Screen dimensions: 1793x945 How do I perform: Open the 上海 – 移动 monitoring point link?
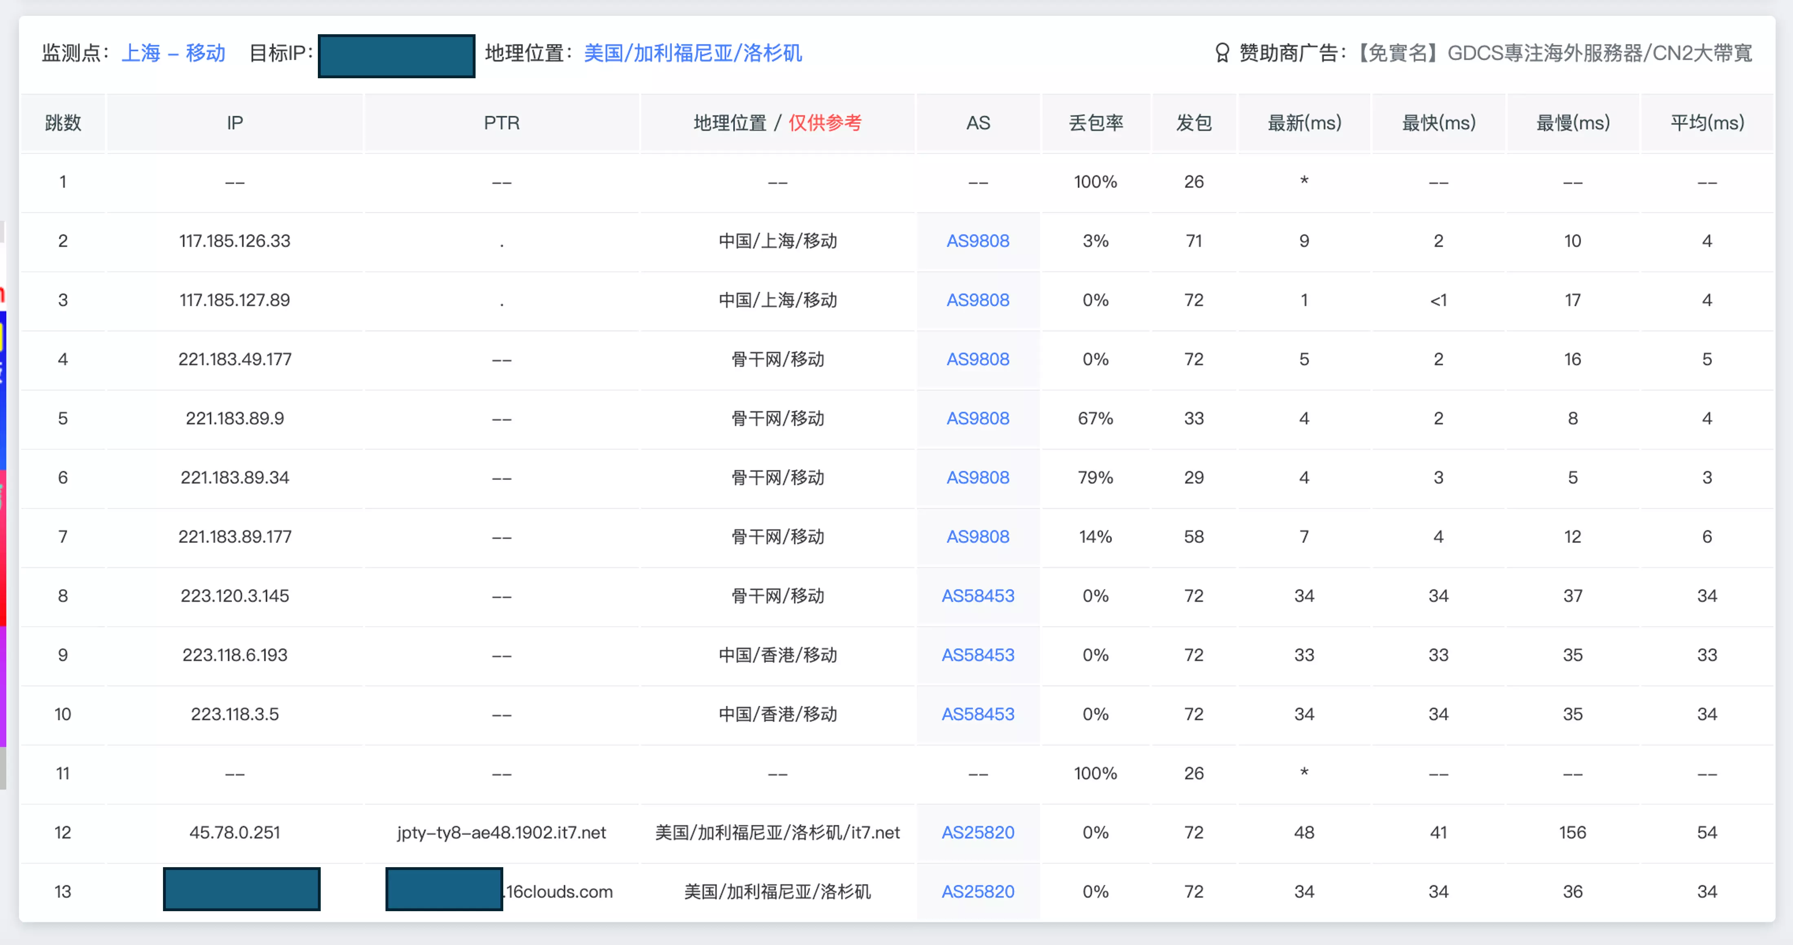[173, 53]
